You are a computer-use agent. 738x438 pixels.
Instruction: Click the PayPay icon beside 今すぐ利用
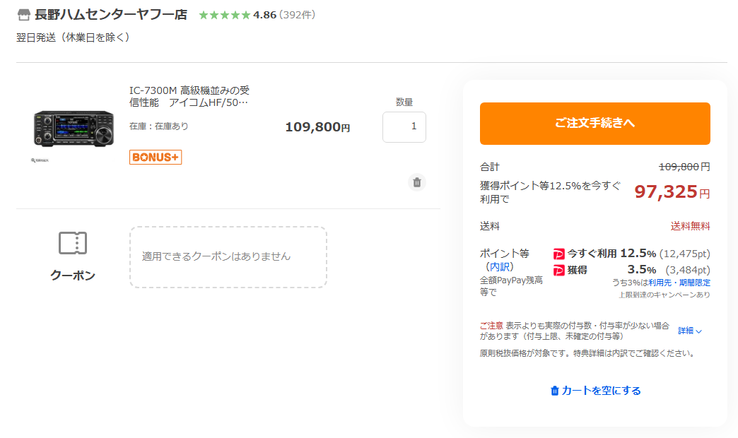tap(558, 254)
